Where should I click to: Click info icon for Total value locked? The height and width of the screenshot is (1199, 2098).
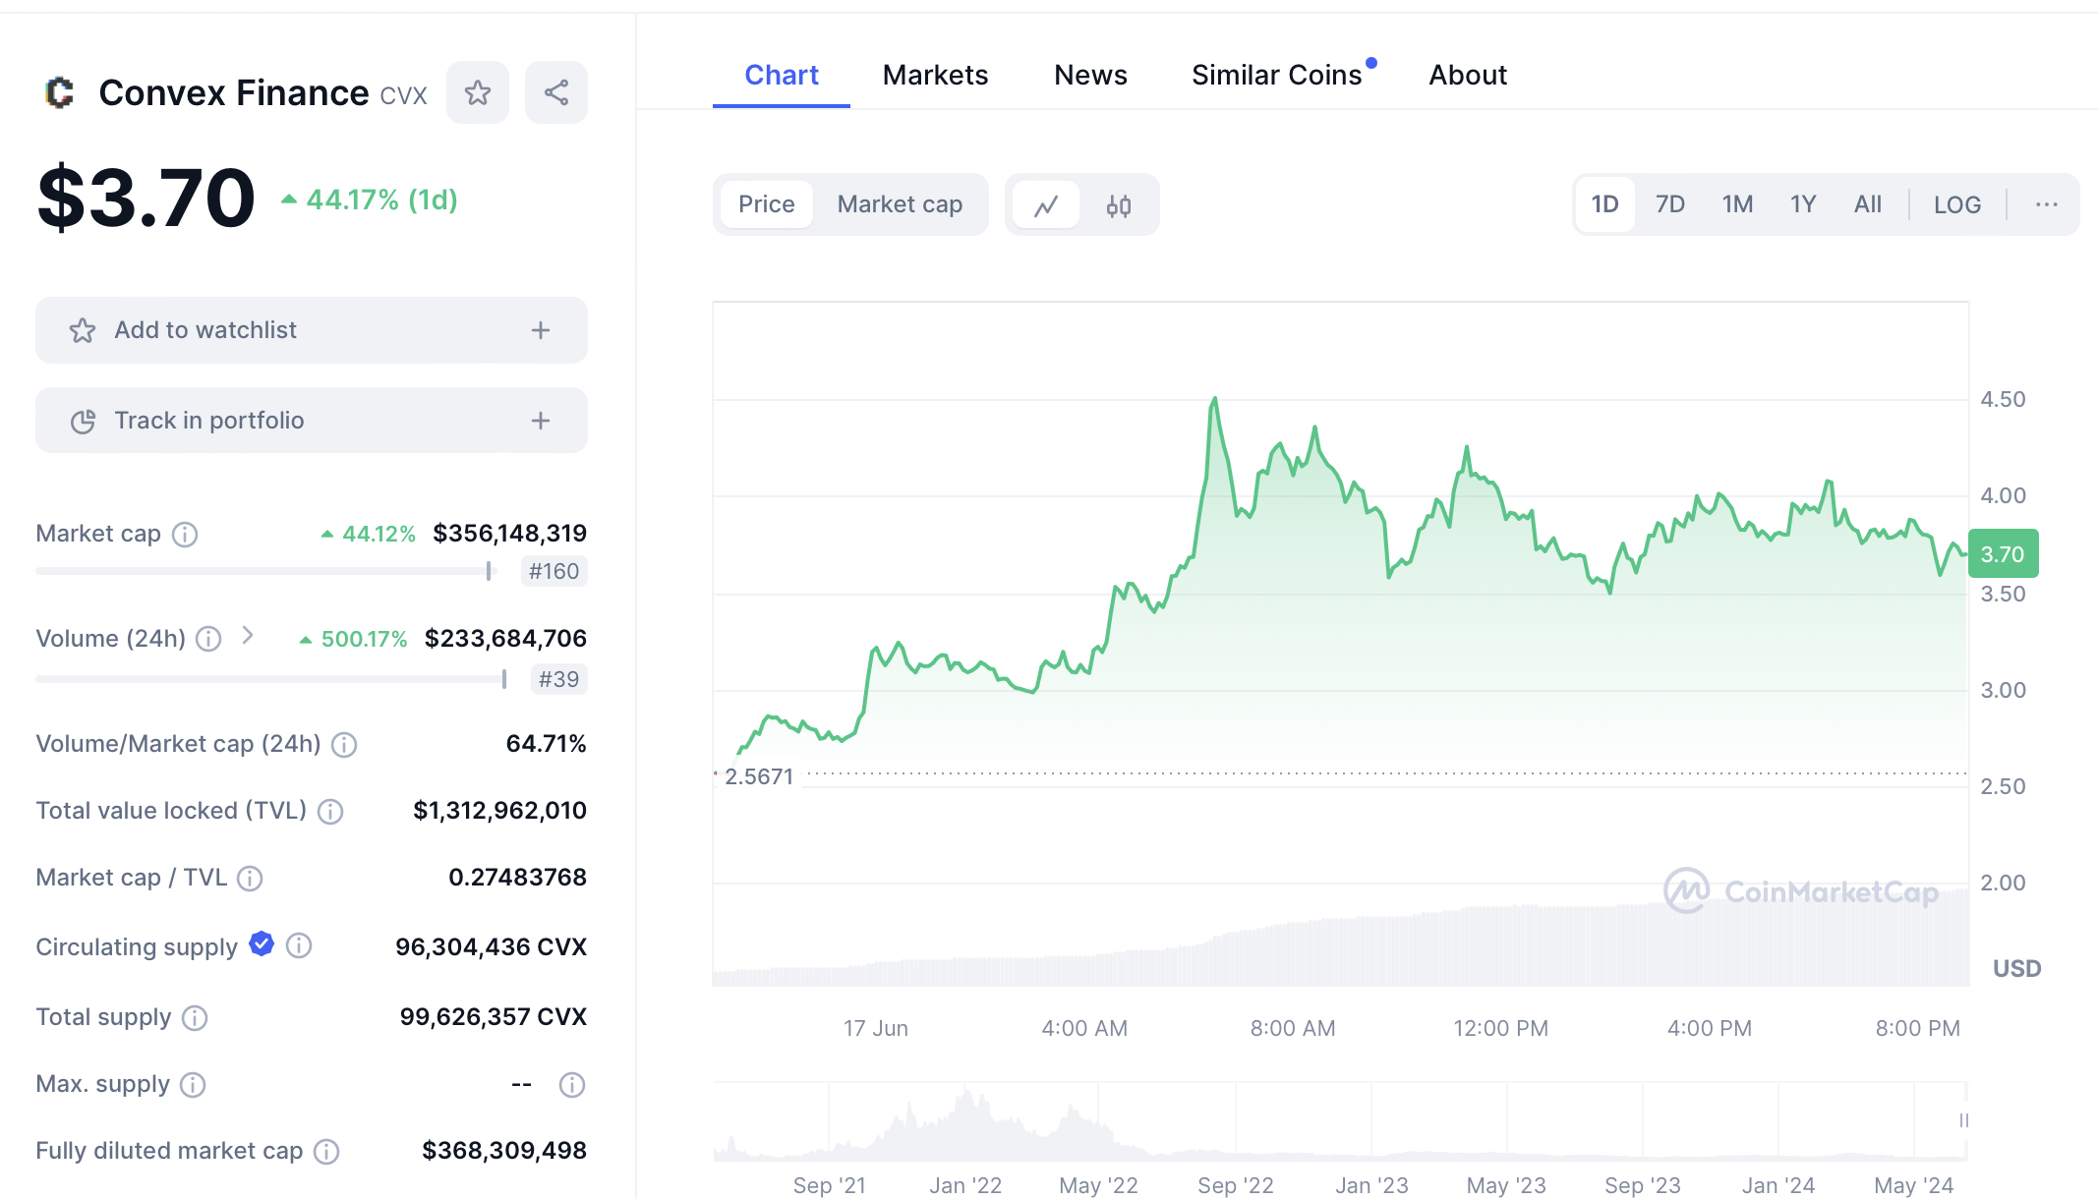pyautogui.click(x=330, y=811)
